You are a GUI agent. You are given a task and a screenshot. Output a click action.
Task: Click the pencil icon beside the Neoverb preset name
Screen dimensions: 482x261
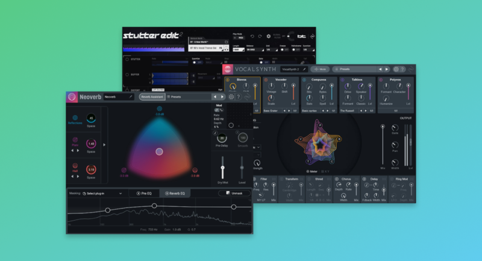(130, 96)
